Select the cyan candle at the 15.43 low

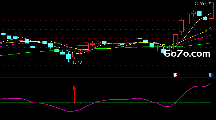(x=69, y=57)
